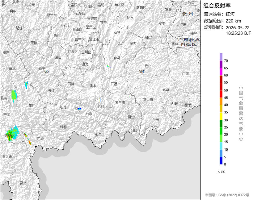This screenshot has height=200, width=253.
Task: Click the 雷达站名 红河 label
Action: pos(219,14)
